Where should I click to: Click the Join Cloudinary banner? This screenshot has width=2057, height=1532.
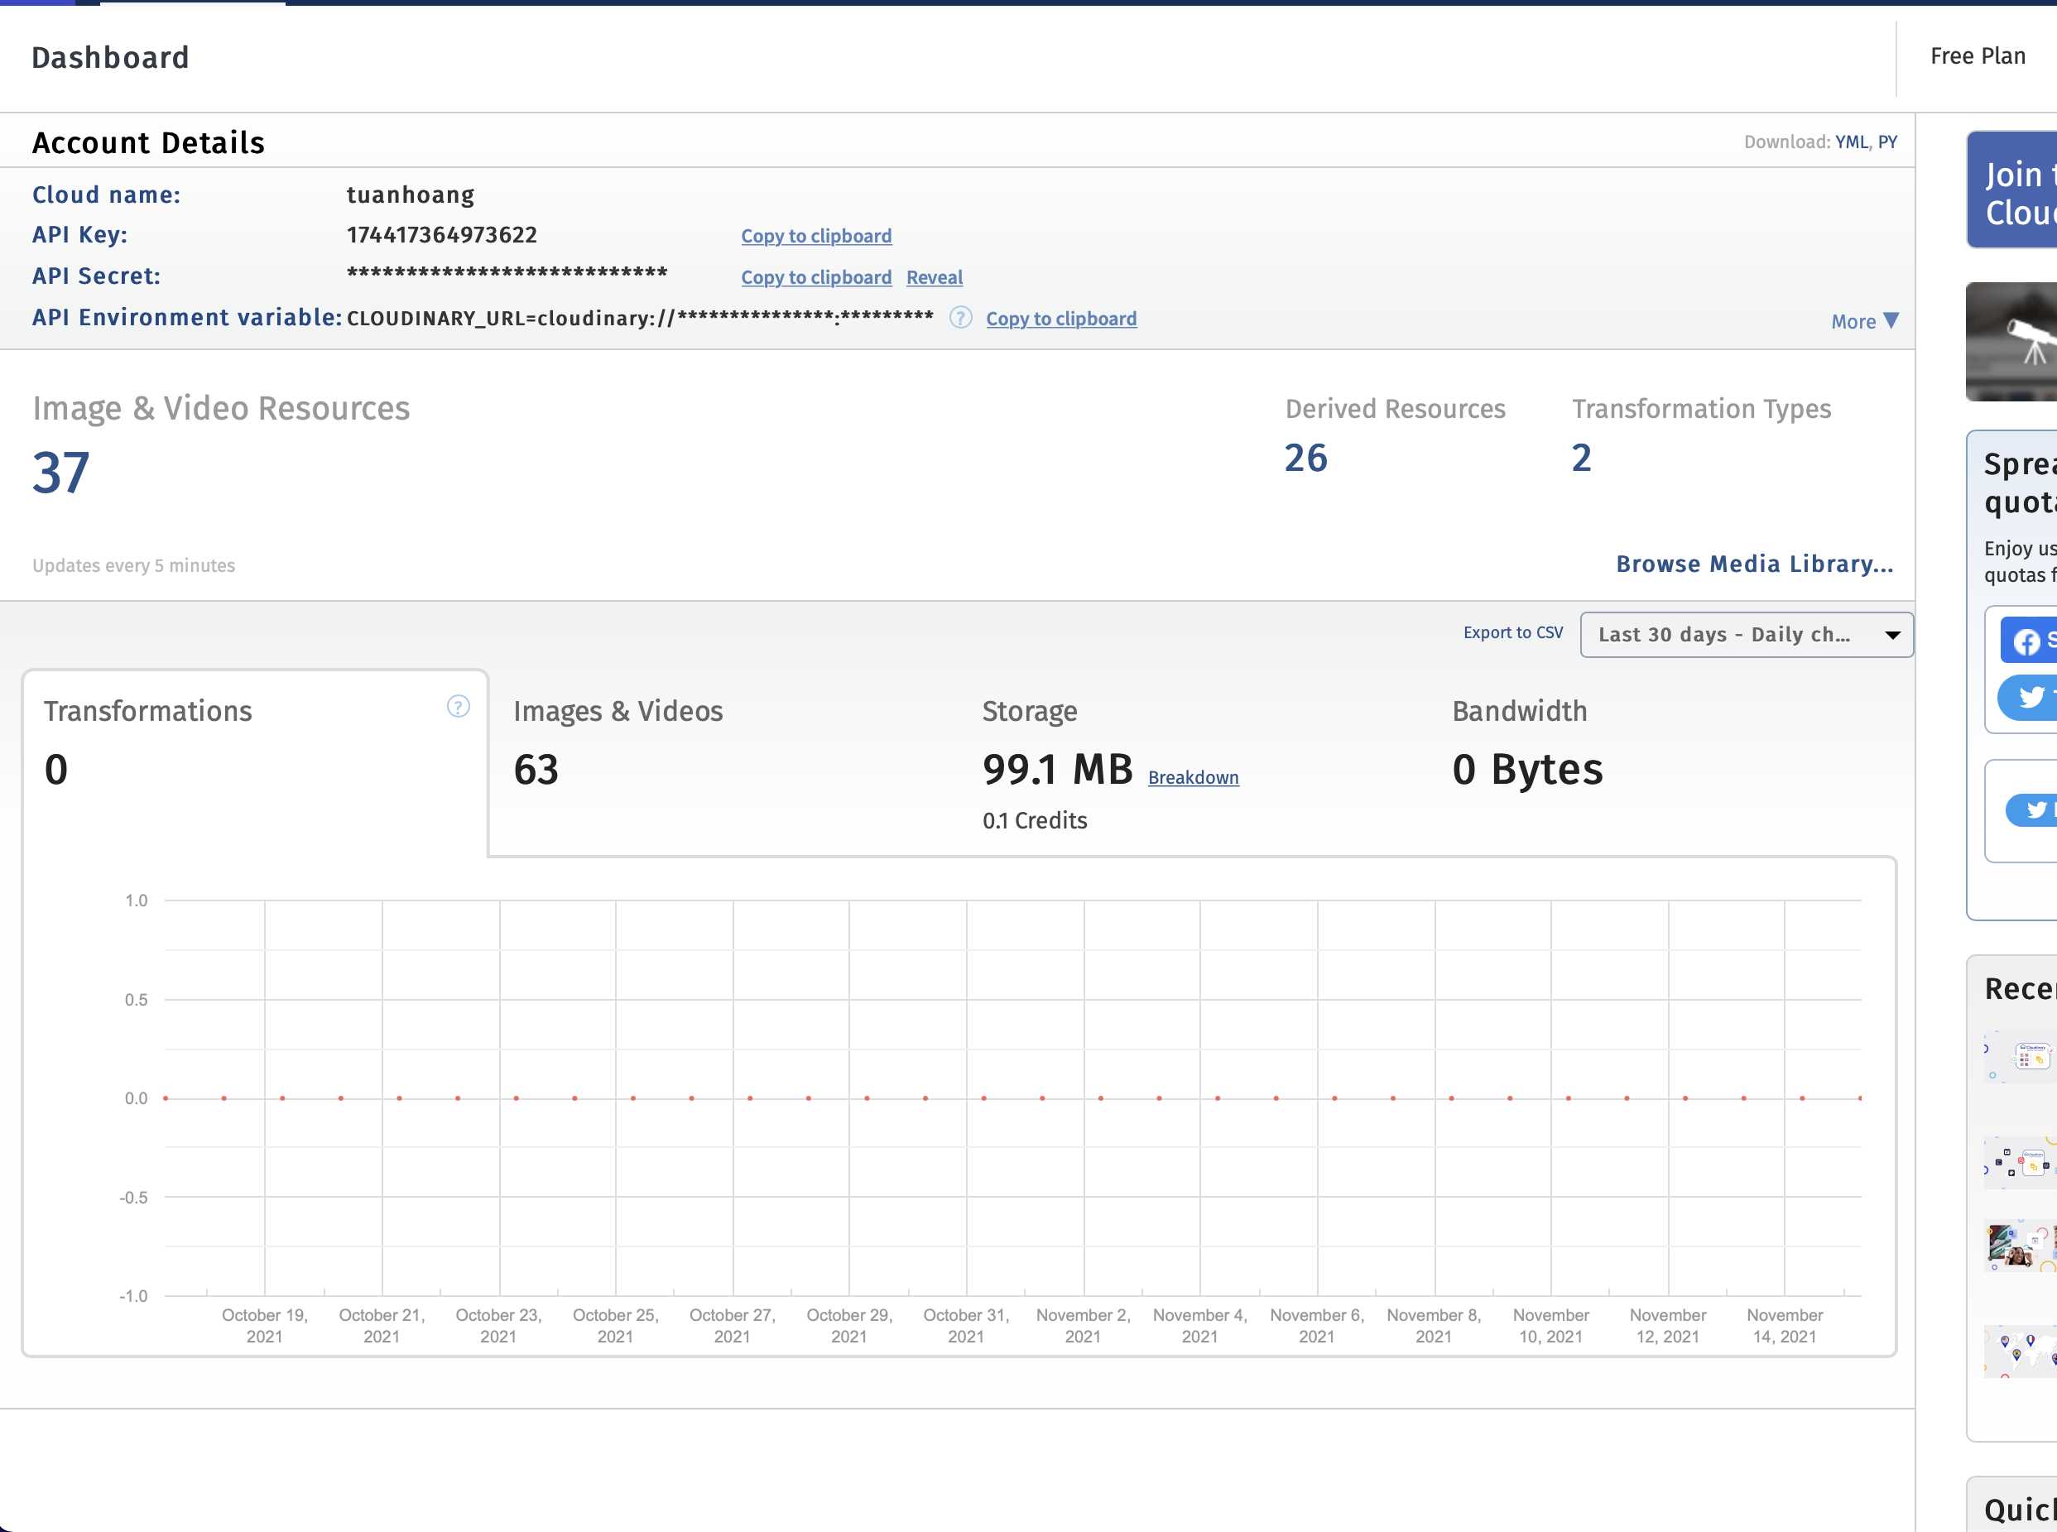2011,190
